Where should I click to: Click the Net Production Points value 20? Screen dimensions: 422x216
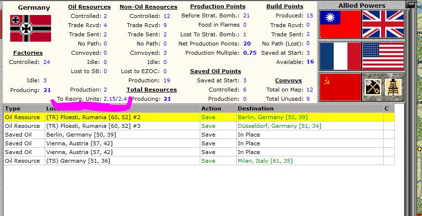[247, 44]
